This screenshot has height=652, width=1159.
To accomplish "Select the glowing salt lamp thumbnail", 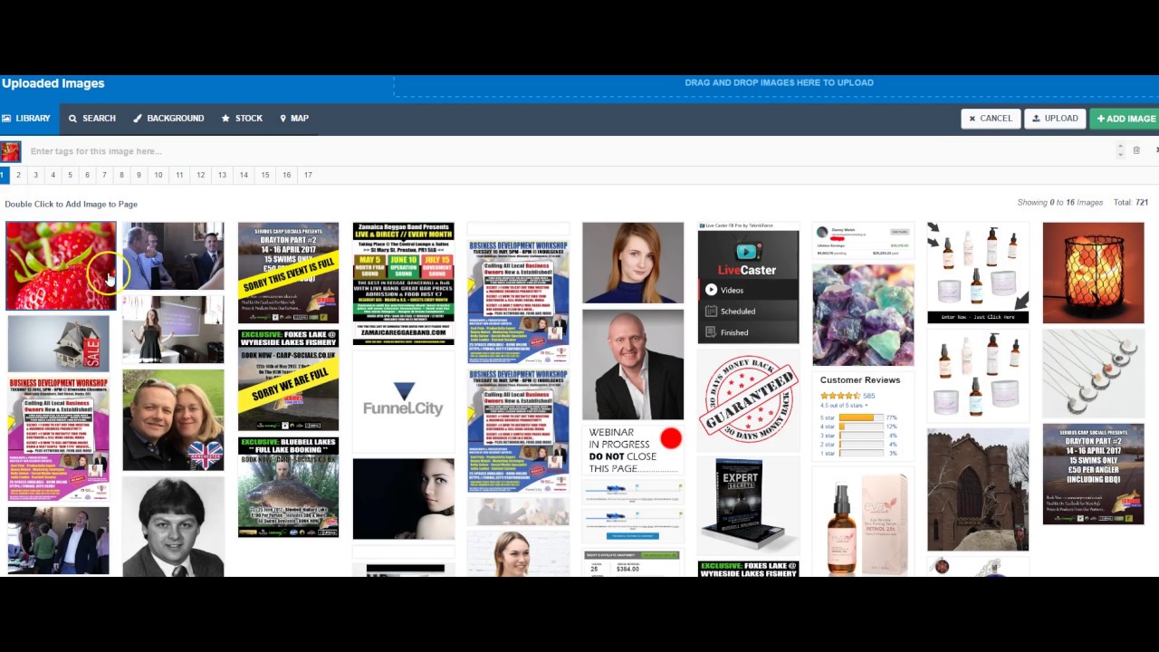I will pos(1093,272).
